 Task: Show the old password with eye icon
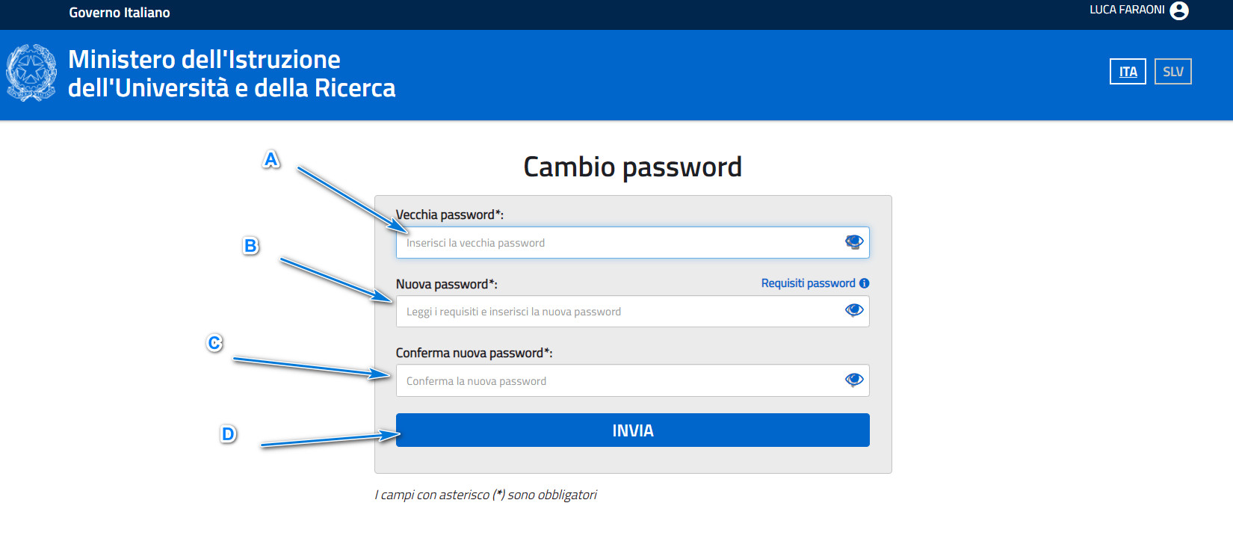[x=854, y=242]
